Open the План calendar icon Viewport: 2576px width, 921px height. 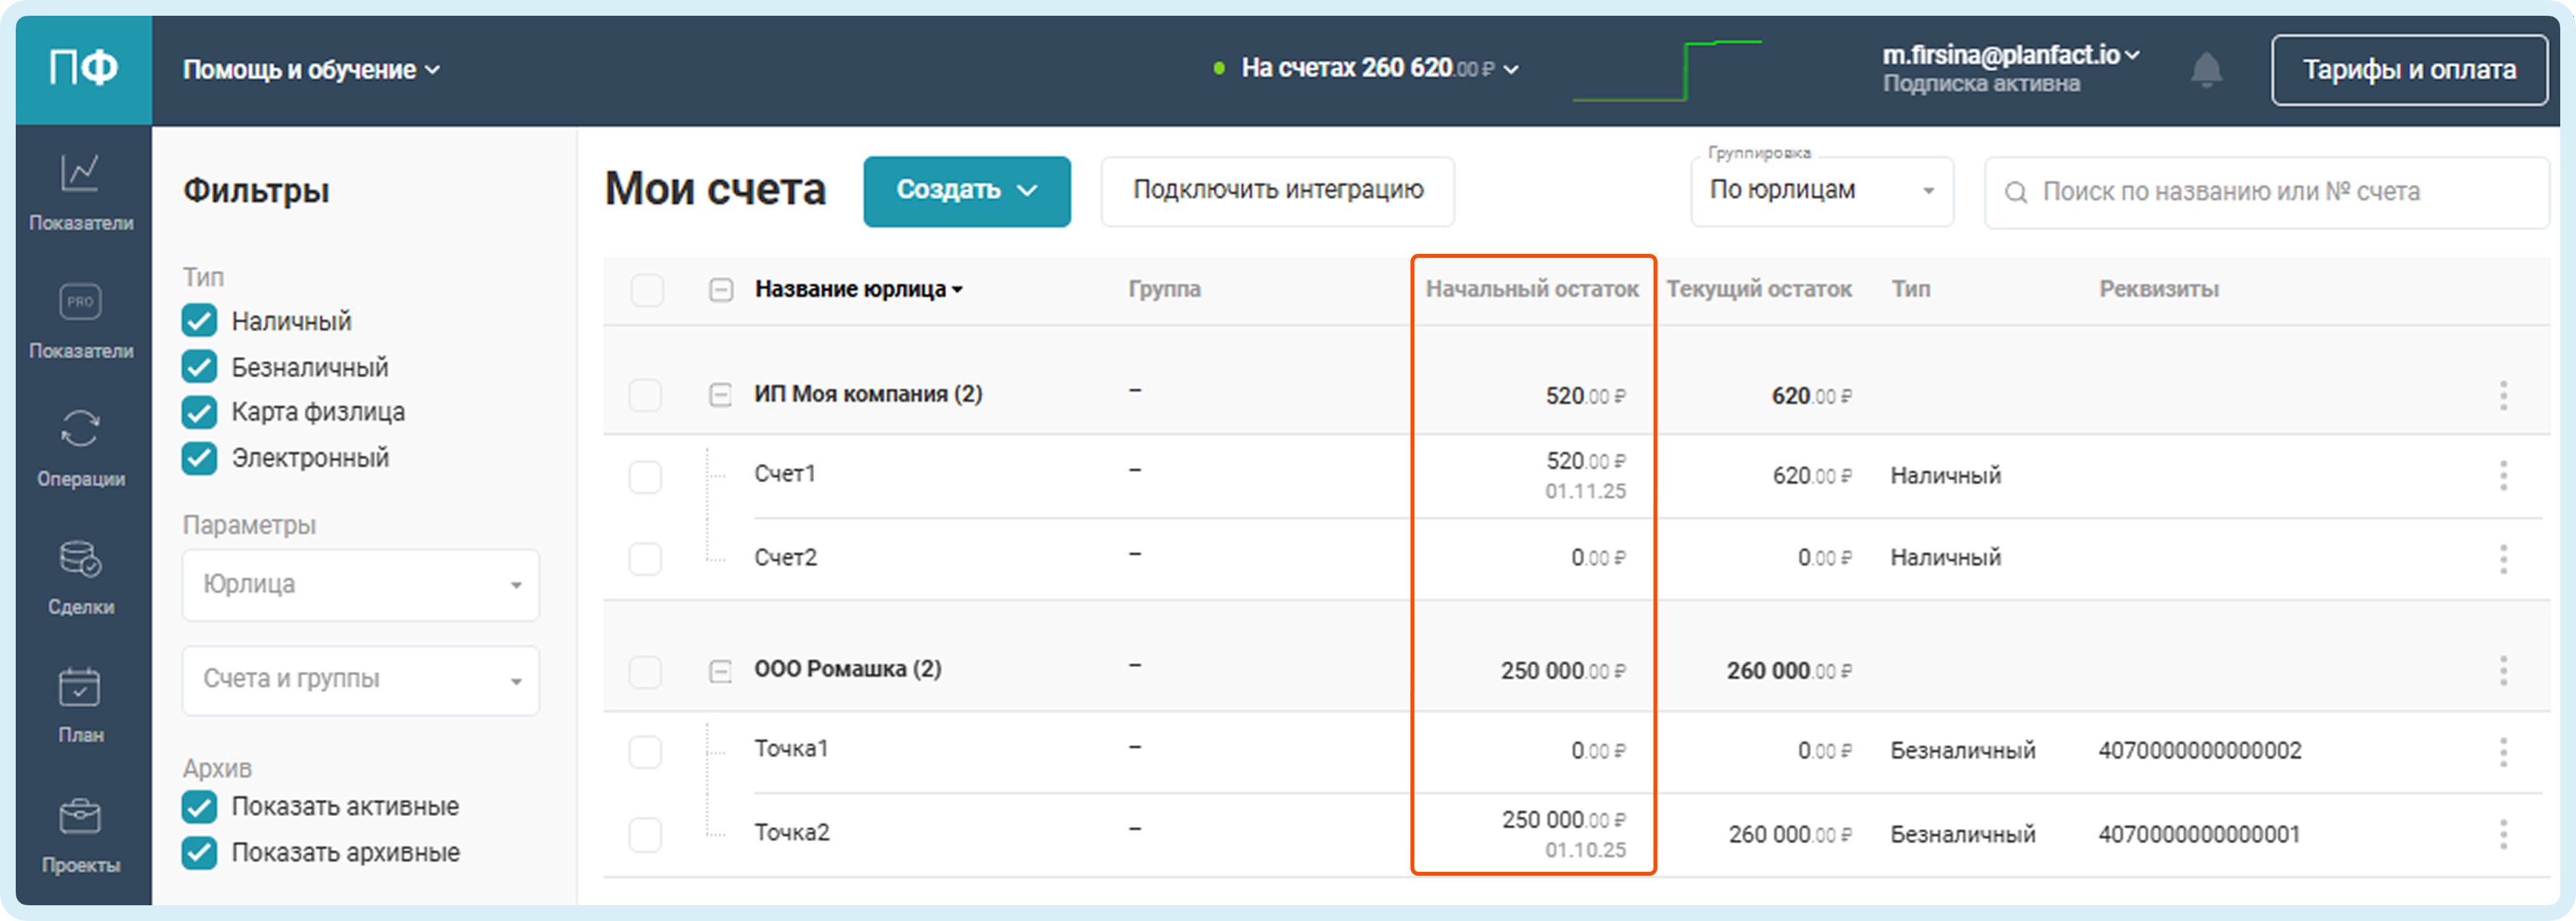tap(80, 689)
